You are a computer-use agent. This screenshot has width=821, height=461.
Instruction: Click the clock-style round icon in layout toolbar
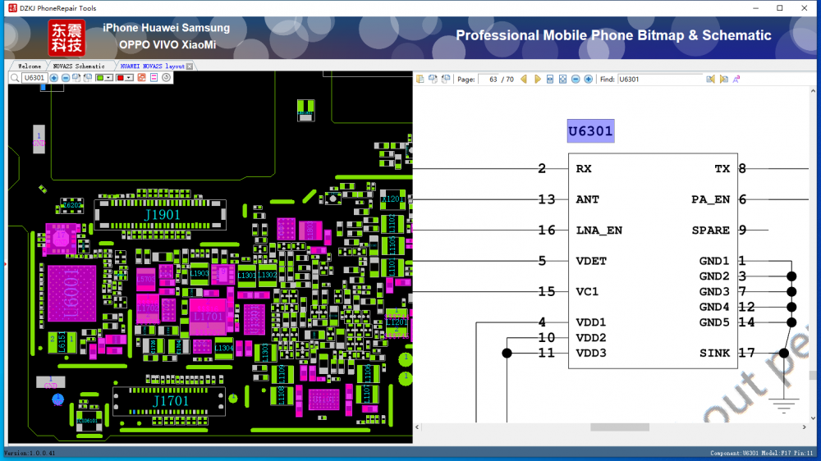tap(166, 78)
